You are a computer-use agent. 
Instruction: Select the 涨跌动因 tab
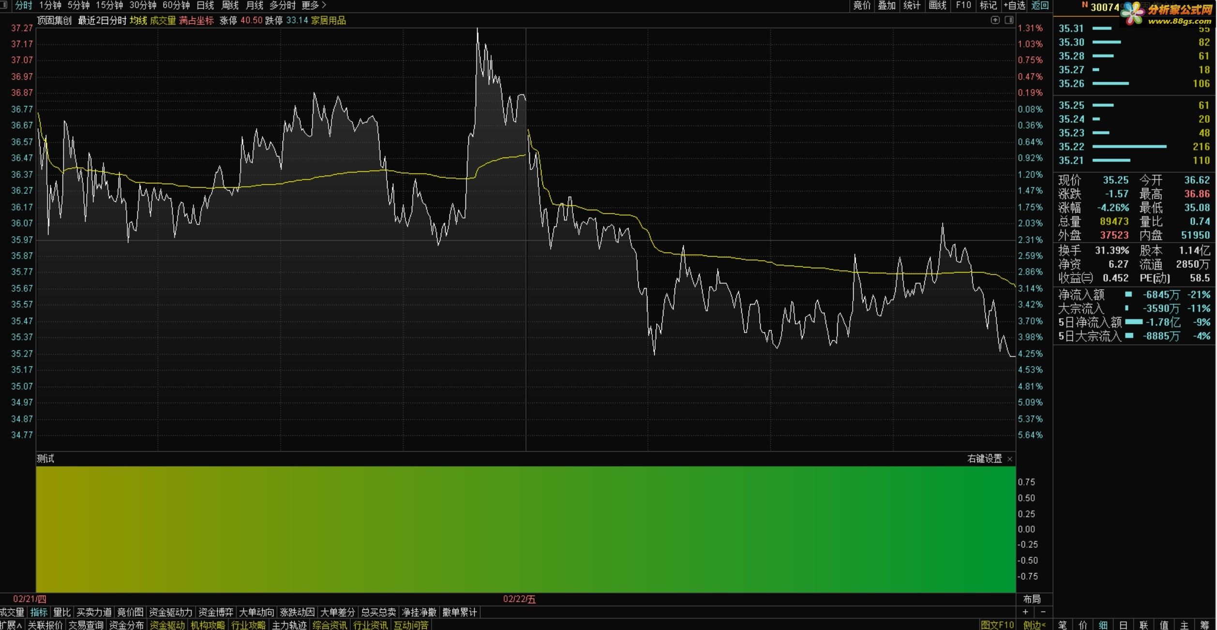pos(297,612)
